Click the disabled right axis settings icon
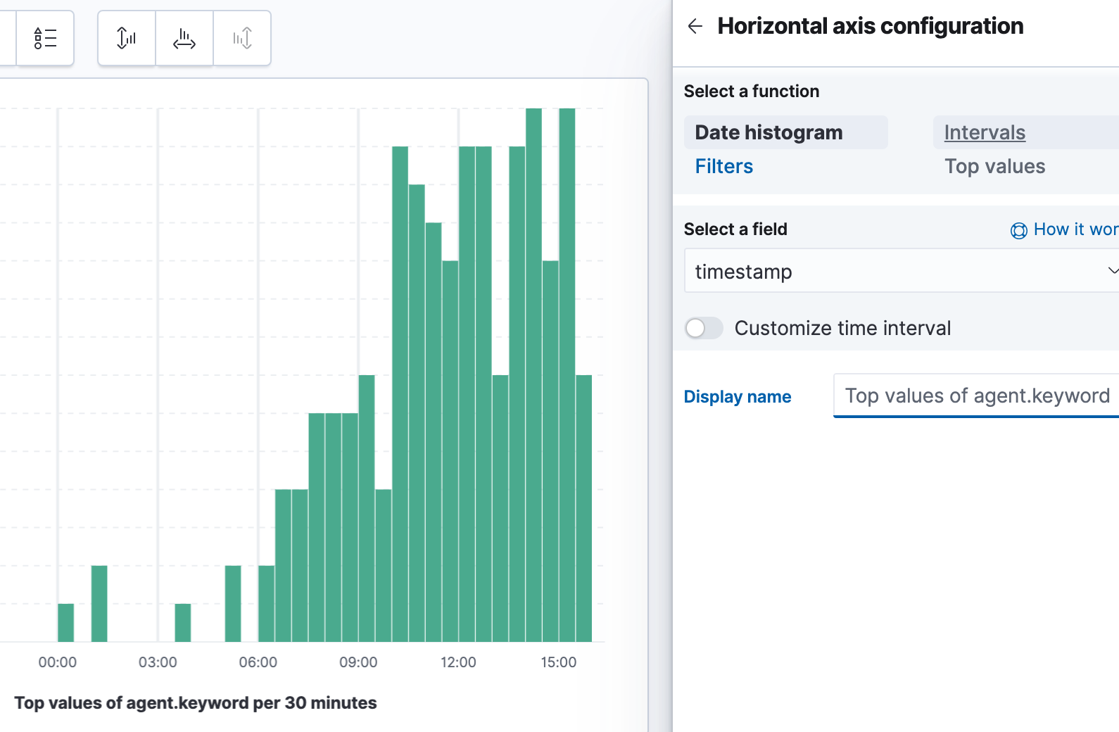The image size is (1119, 732). pyautogui.click(x=242, y=38)
